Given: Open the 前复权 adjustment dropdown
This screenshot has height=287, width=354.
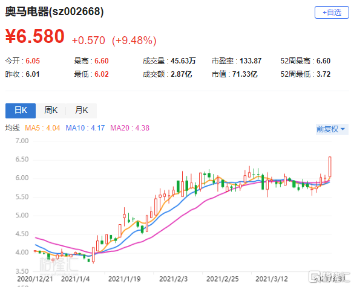Looking at the screenshot, I should point(332,129).
